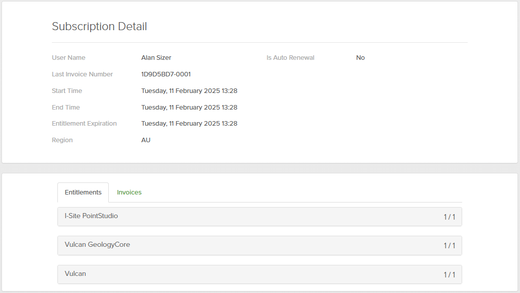
Task: Click invoice number 1D9D5BD7-0001
Action: [x=166, y=74]
